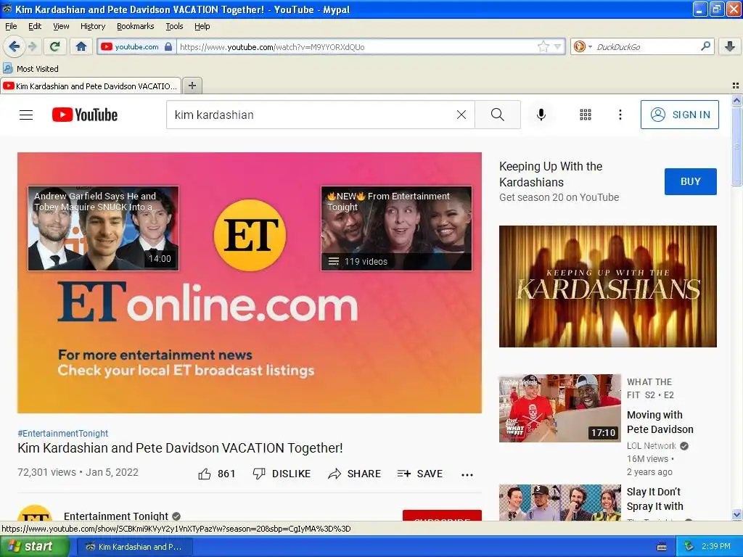Click the DuckDuckGo search box
The height and width of the screenshot is (557, 743).
[644, 46]
